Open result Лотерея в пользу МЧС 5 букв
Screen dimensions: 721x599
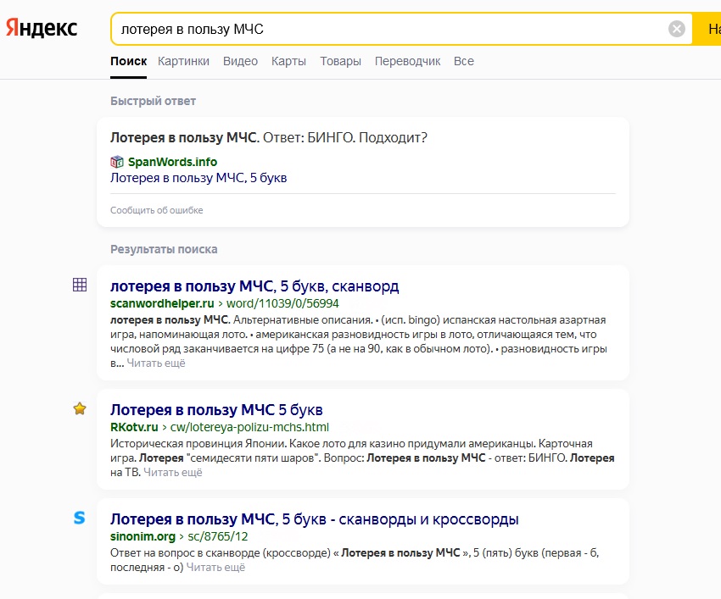216,410
